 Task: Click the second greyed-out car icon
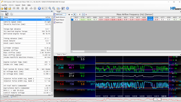click(x=18, y=8)
